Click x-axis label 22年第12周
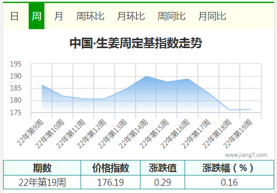 (x=92, y=134)
